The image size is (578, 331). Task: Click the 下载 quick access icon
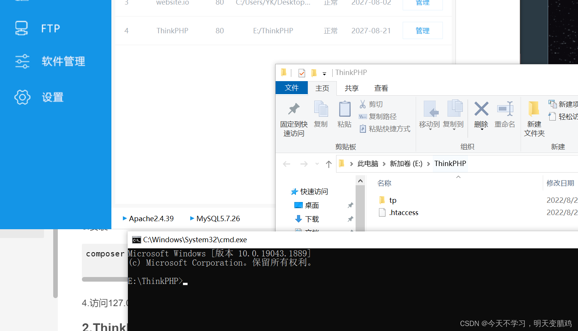click(x=299, y=219)
